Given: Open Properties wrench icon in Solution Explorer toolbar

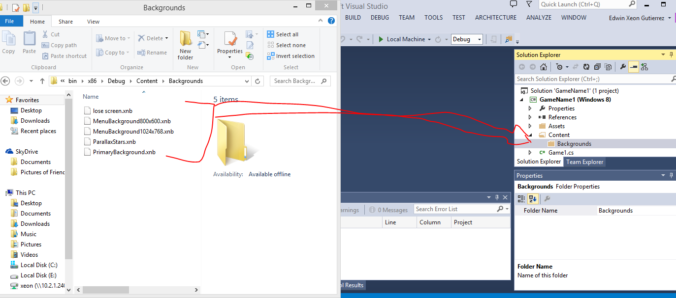Looking at the screenshot, I should pos(623,67).
